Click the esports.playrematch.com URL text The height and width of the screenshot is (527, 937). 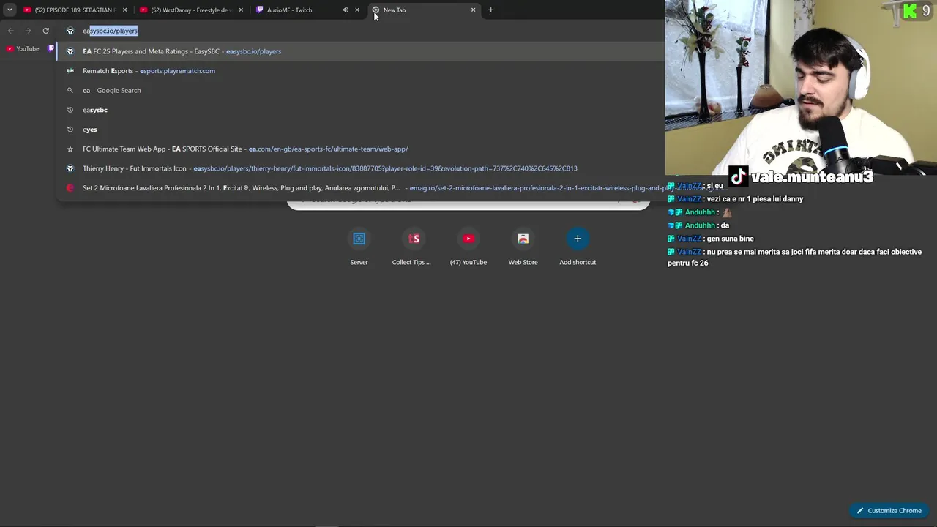(x=177, y=71)
